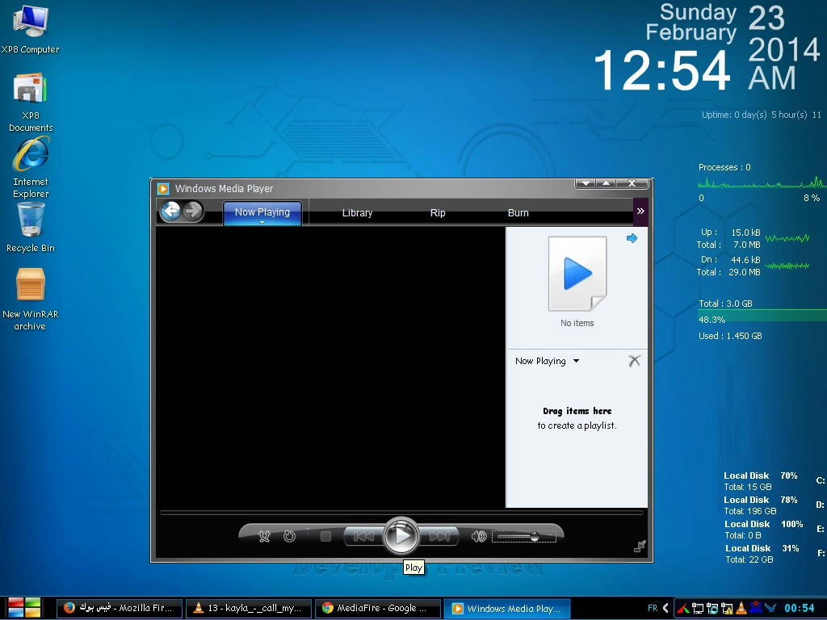Start playback with the Play button
This screenshot has width=827, height=620.
pos(401,536)
